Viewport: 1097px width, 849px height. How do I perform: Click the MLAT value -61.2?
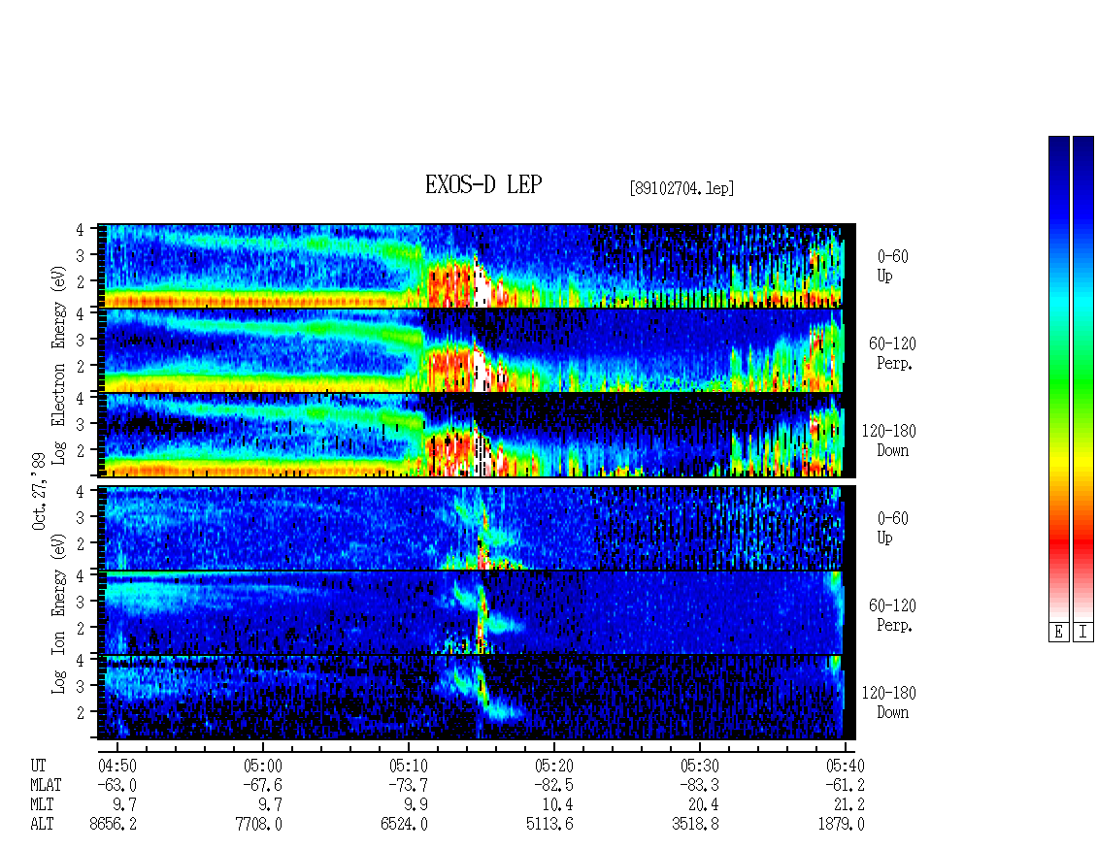coord(845,785)
